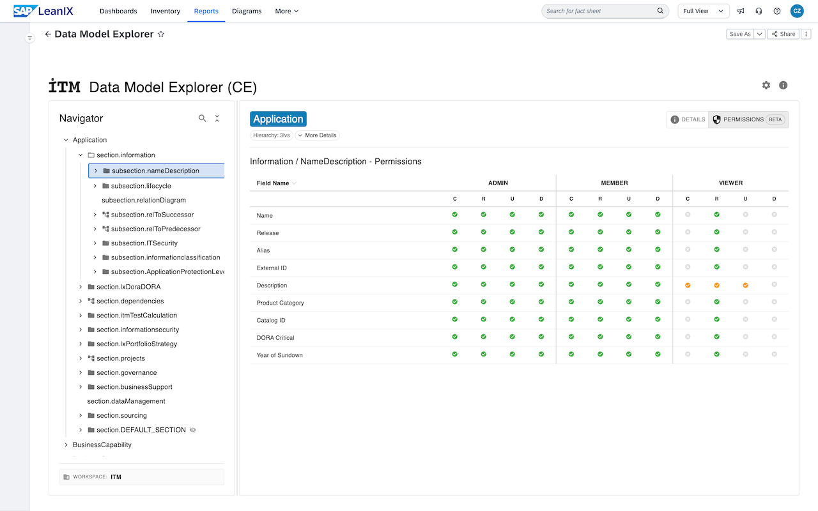Click the blue Application title badge
Image resolution: width=818 pixels, height=511 pixels.
[278, 119]
